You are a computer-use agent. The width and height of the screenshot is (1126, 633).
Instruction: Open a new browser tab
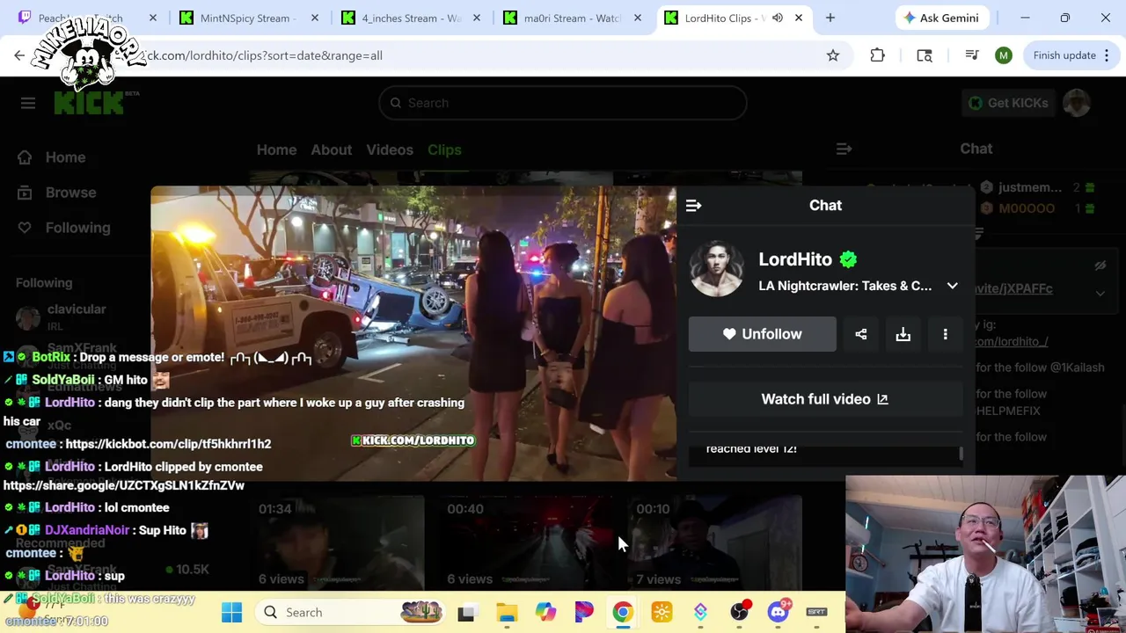coord(830,18)
